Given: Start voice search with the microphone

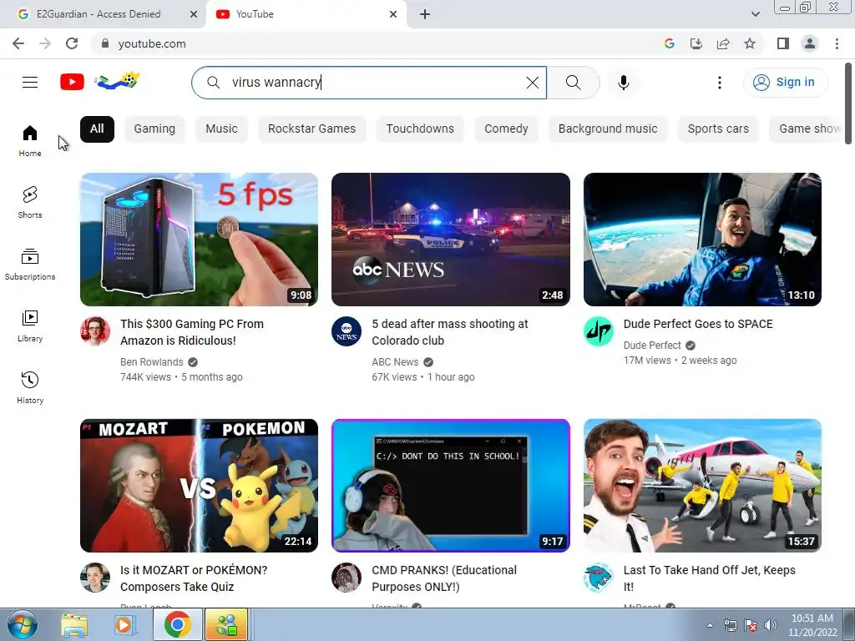Looking at the screenshot, I should click(x=623, y=83).
